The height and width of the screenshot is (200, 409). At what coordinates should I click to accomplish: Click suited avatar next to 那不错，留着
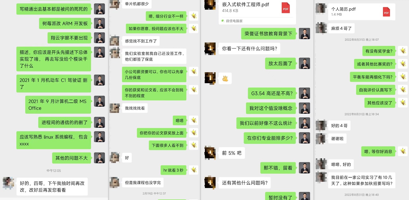(304, 168)
